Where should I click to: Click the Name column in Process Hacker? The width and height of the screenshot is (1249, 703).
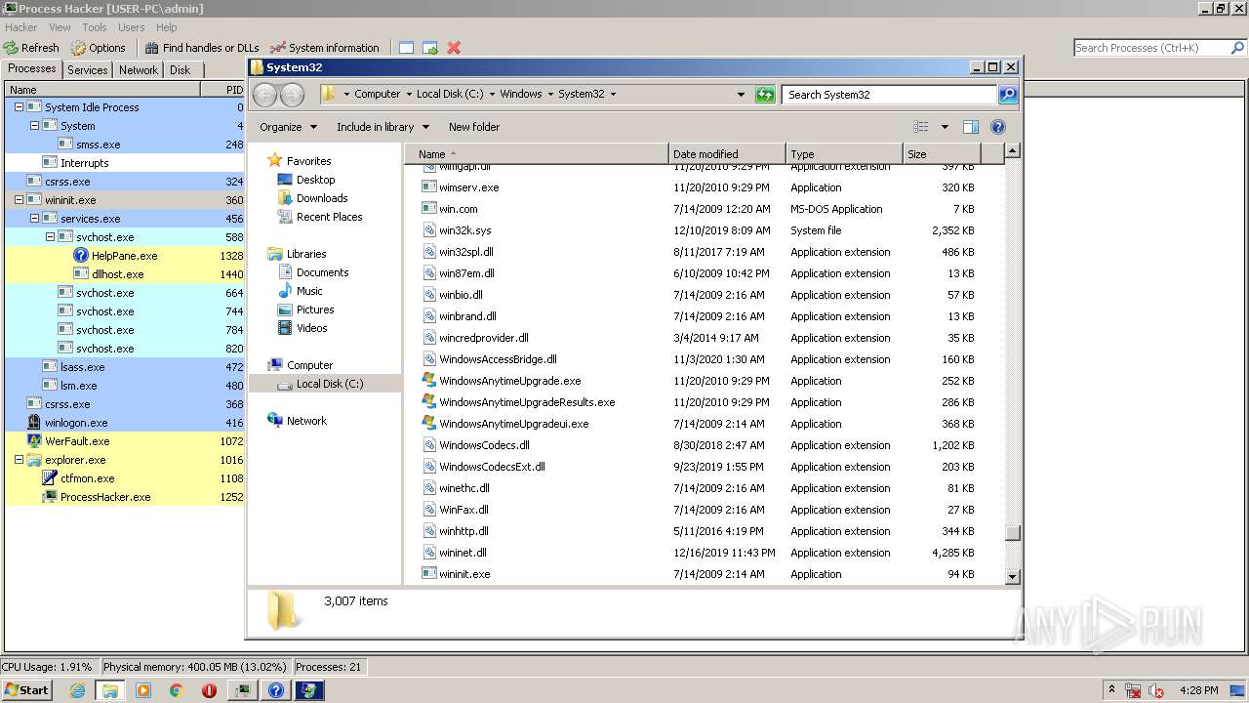[x=101, y=90]
